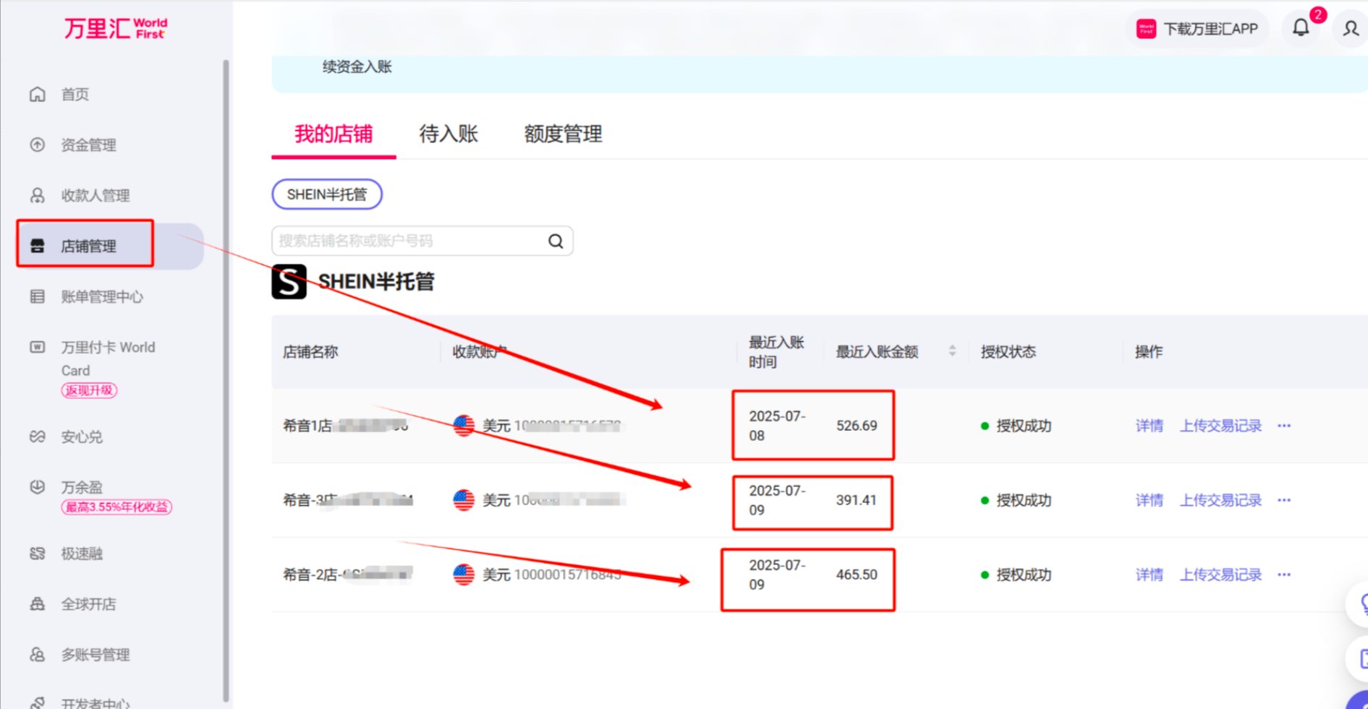The width and height of the screenshot is (1368, 709).
Task: Click the store name search field
Action: pyautogui.click(x=409, y=241)
